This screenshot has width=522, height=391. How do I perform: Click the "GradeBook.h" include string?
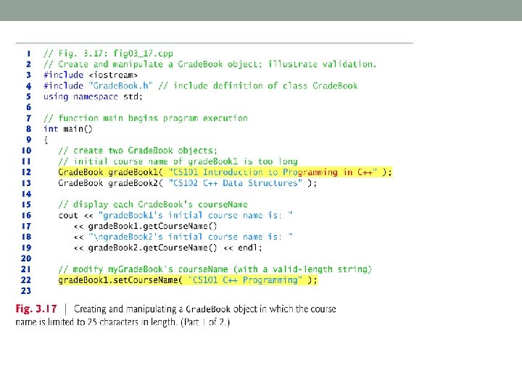click(x=120, y=85)
